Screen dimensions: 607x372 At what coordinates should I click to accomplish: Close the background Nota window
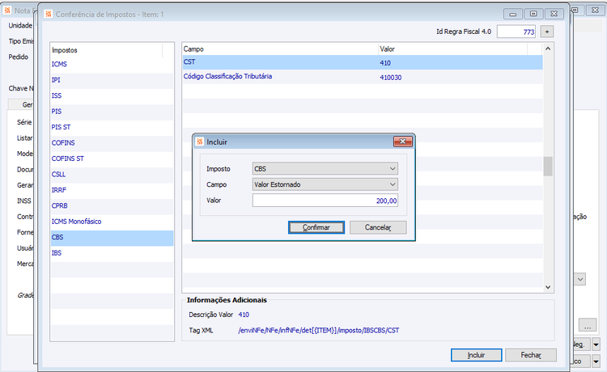coord(596,11)
